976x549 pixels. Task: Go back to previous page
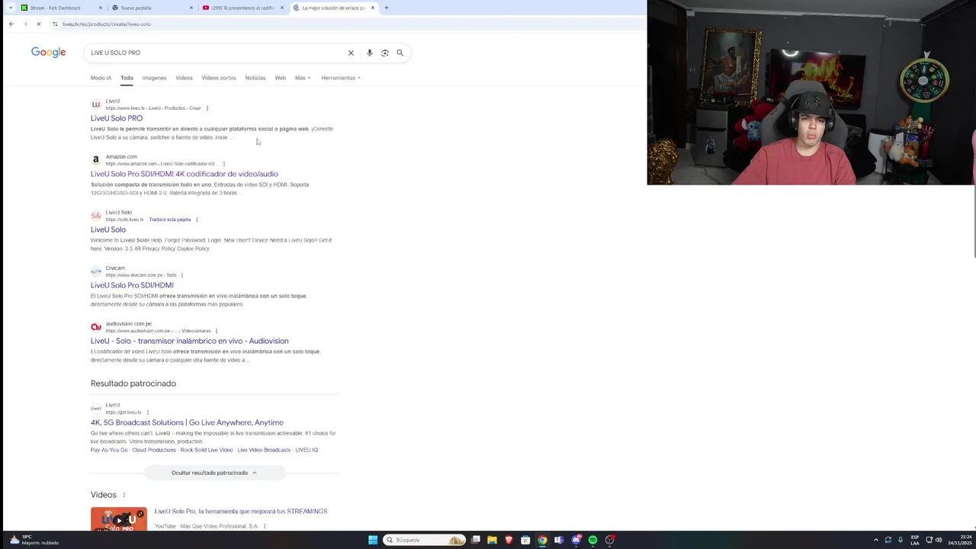pos(11,24)
